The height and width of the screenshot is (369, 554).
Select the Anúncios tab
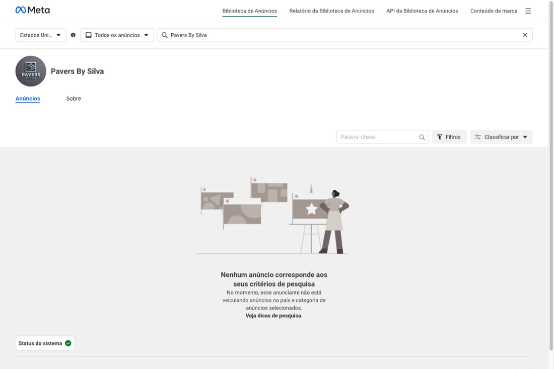pos(28,99)
